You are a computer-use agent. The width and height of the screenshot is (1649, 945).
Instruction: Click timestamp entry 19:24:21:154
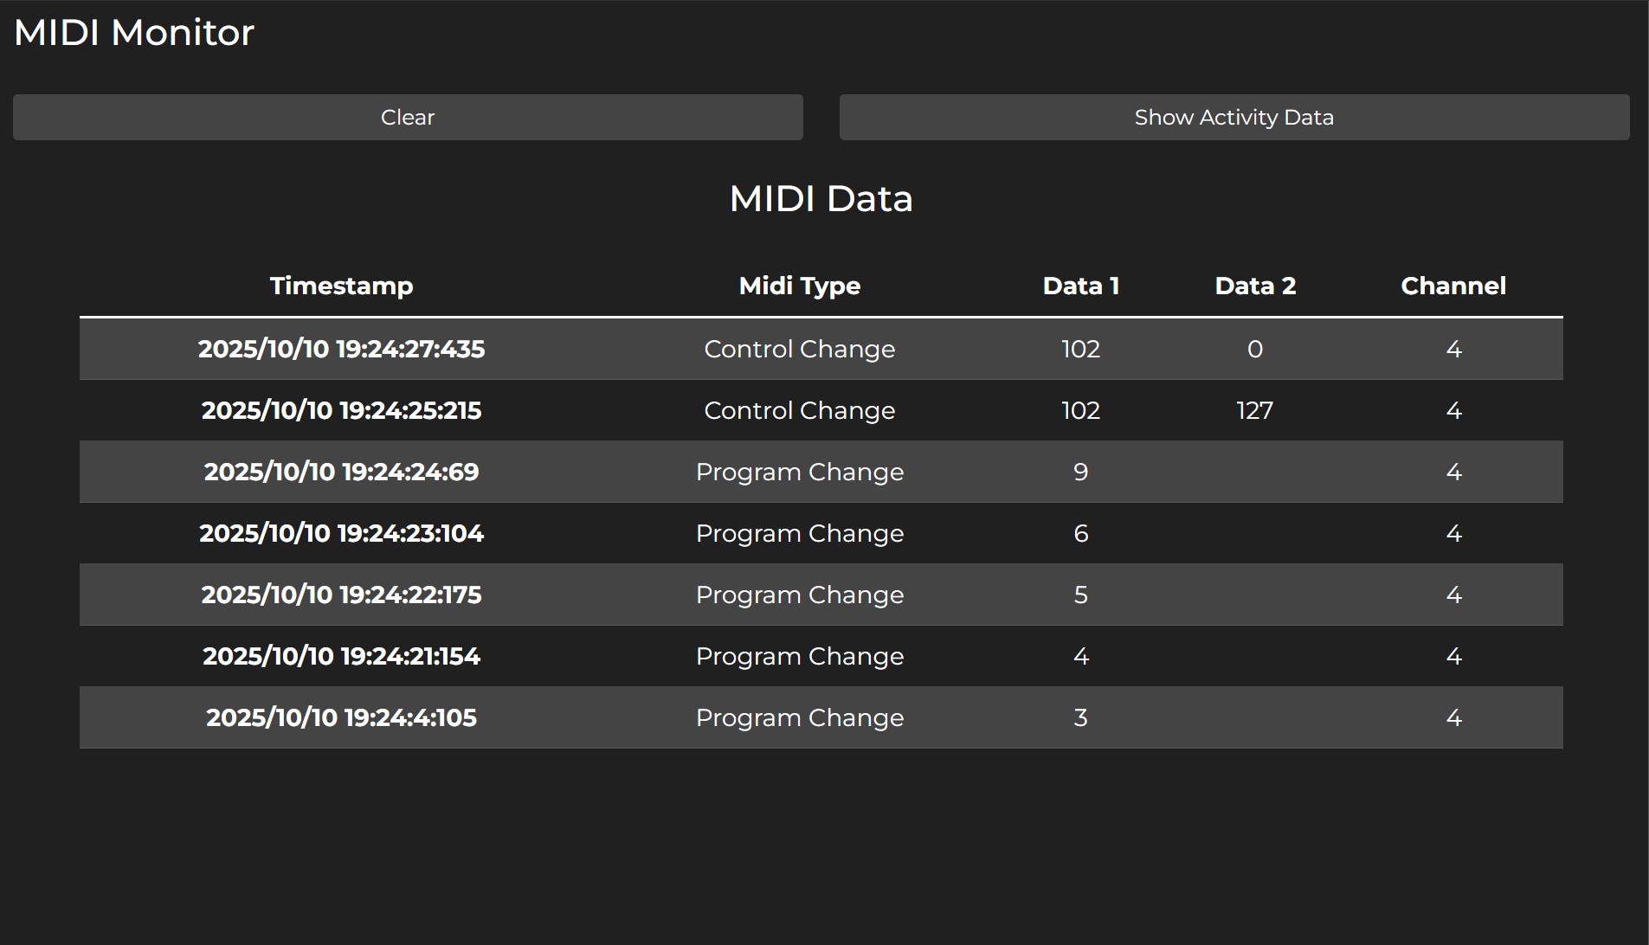pos(341,657)
